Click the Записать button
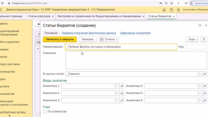 point(88,39)
